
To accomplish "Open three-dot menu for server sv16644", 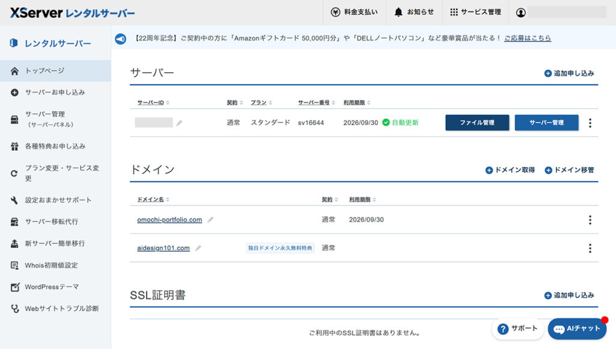I will [x=590, y=123].
